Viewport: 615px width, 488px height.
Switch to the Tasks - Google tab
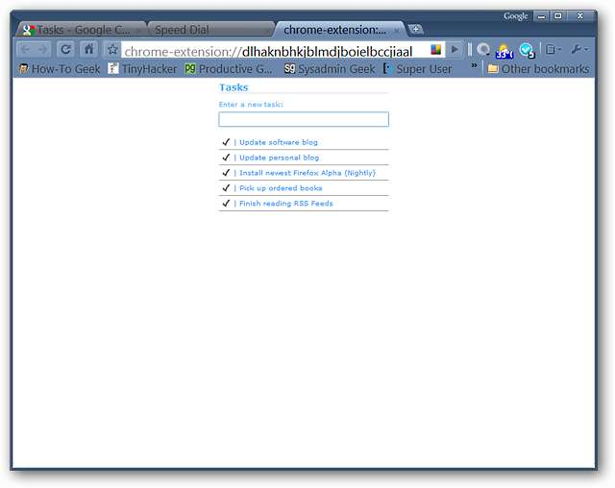click(81, 30)
